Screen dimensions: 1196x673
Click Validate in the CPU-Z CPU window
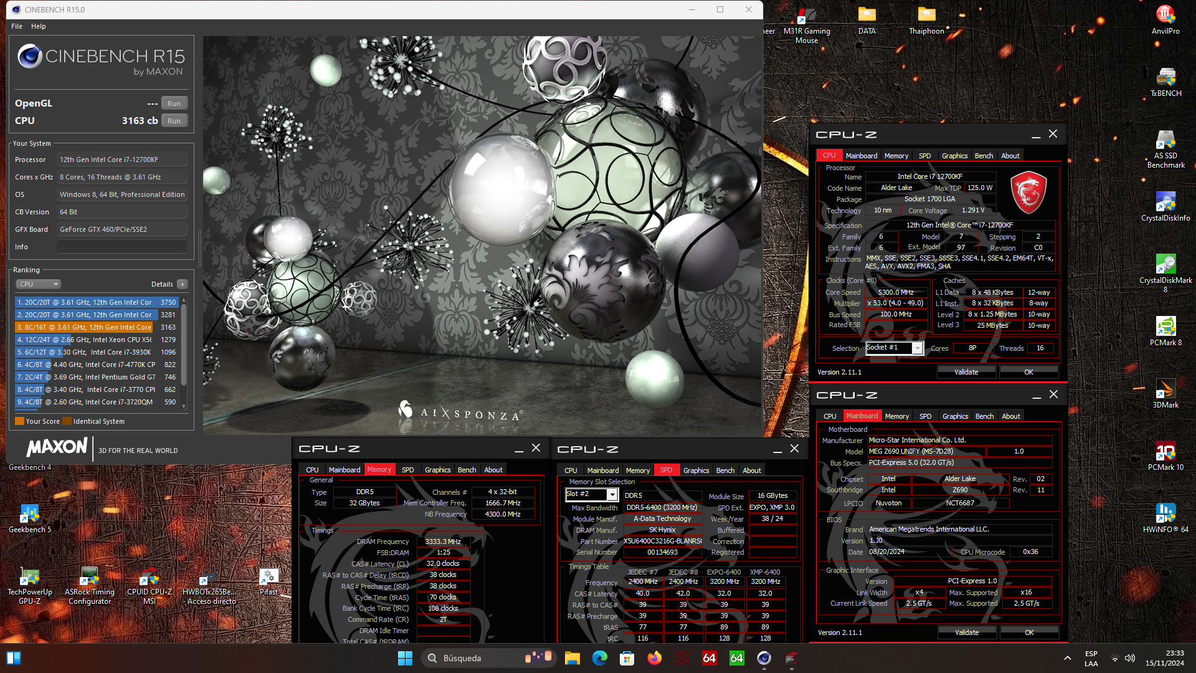pyautogui.click(x=966, y=372)
